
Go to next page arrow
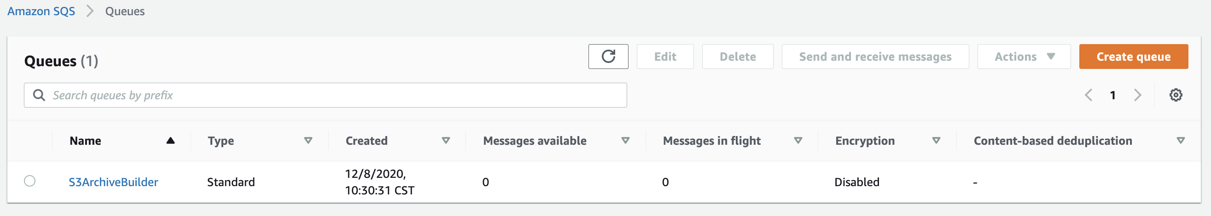tap(1137, 95)
